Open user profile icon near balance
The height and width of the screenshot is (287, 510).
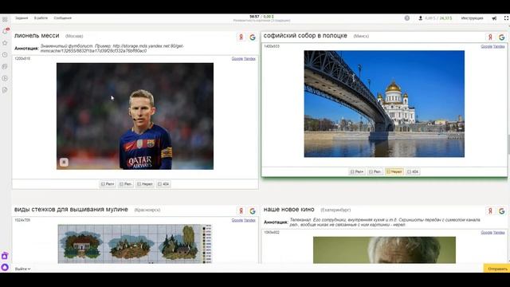tap(420, 18)
